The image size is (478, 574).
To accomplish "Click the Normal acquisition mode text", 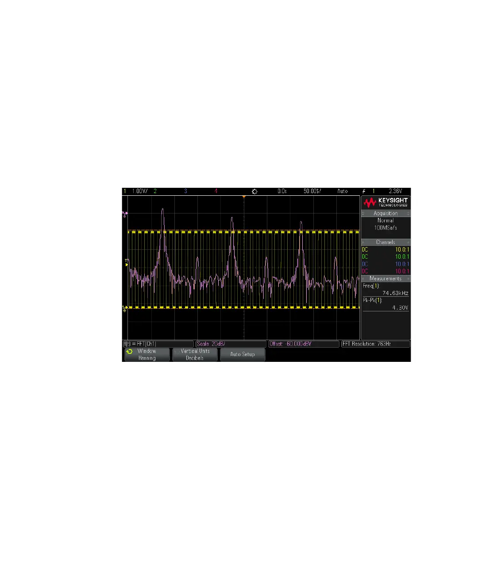I will [385, 220].
